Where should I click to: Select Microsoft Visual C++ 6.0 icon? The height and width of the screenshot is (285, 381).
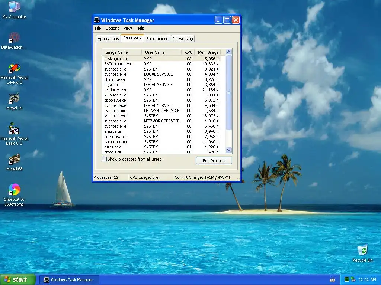(x=14, y=74)
